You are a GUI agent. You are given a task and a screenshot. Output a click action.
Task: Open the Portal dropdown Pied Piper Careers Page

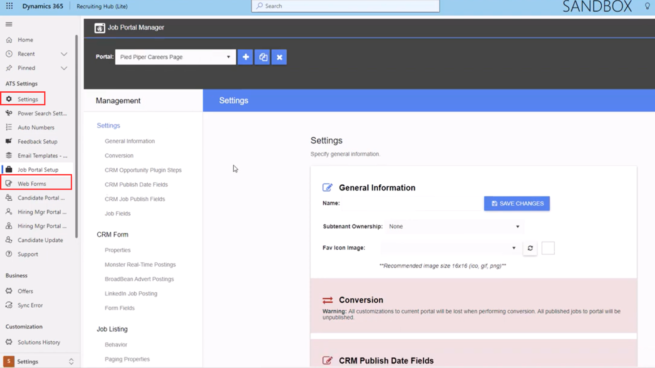175,57
